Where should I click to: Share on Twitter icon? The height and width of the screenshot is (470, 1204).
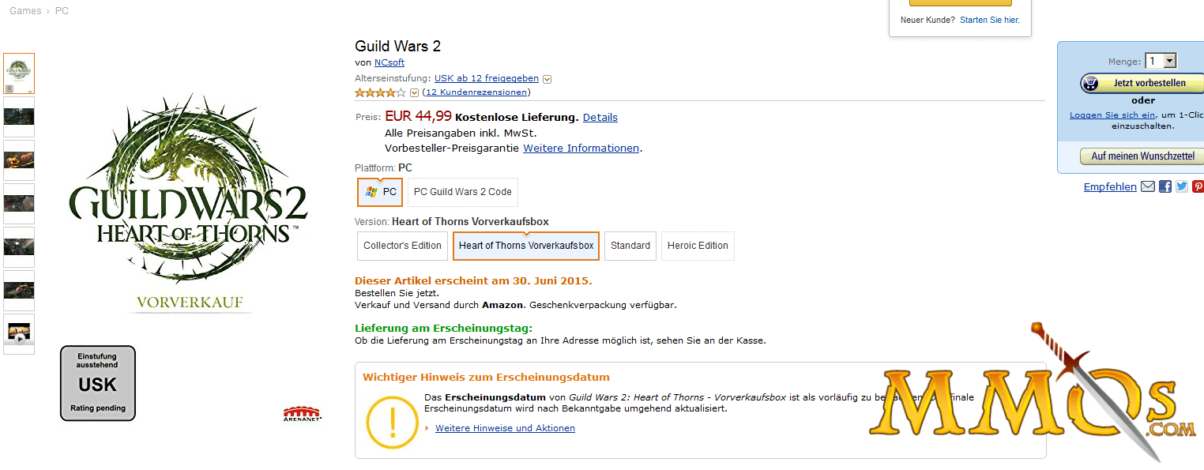pyautogui.click(x=1182, y=187)
